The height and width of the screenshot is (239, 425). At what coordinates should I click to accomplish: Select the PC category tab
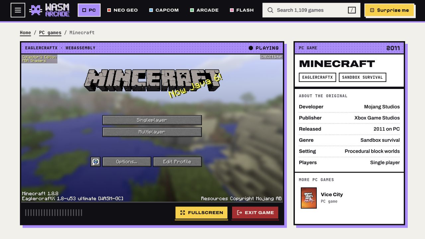coord(89,10)
